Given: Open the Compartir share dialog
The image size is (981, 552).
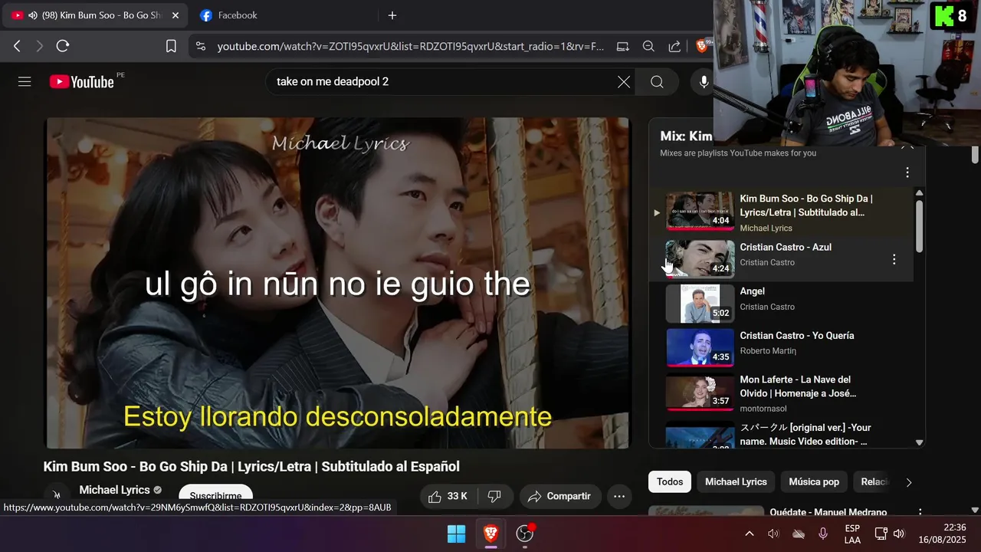Looking at the screenshot, I should pos(559,496).
